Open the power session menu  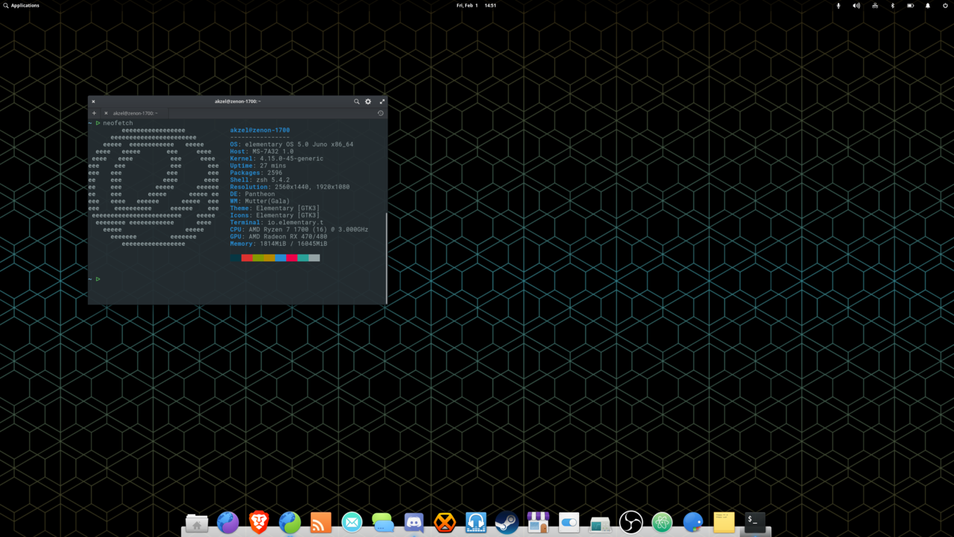pos(946,5)
